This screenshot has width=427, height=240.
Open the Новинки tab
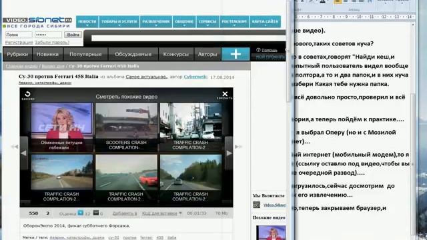click(47, 54)
